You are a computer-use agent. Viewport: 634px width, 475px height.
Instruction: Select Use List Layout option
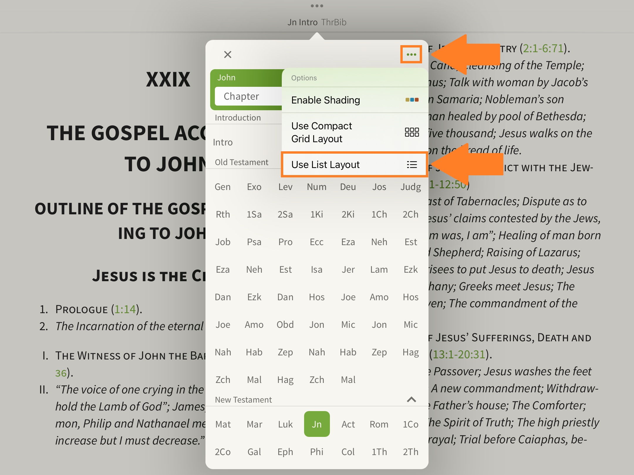tap(325, 165)
